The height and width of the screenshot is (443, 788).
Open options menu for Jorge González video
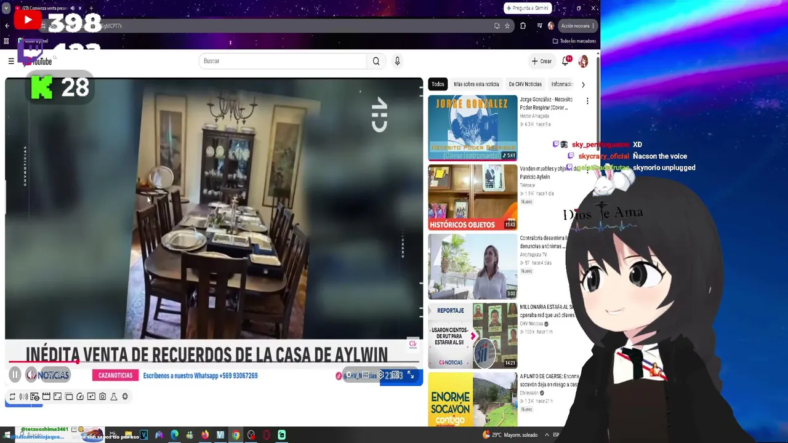(x=587, y=101)
